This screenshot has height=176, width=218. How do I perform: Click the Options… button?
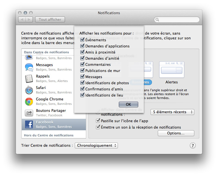[176, 133]
